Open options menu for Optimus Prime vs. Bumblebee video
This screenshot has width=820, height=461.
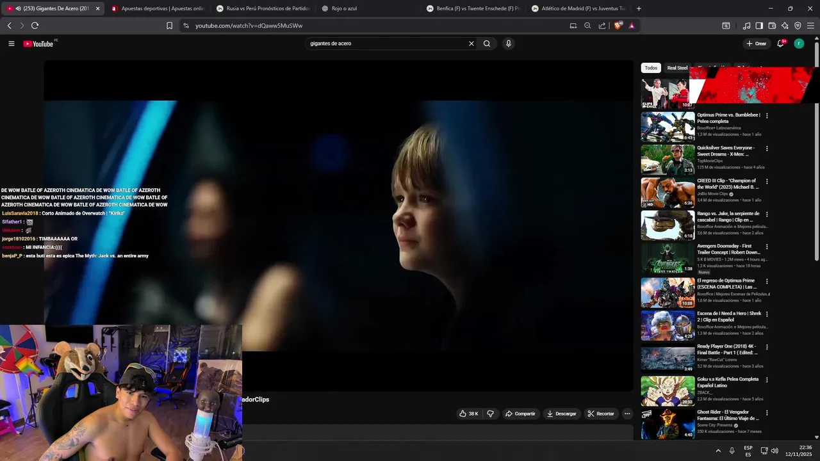tap(767, 116)
